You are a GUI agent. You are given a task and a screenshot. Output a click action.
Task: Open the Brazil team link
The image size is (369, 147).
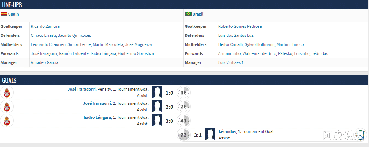[198, 14]
